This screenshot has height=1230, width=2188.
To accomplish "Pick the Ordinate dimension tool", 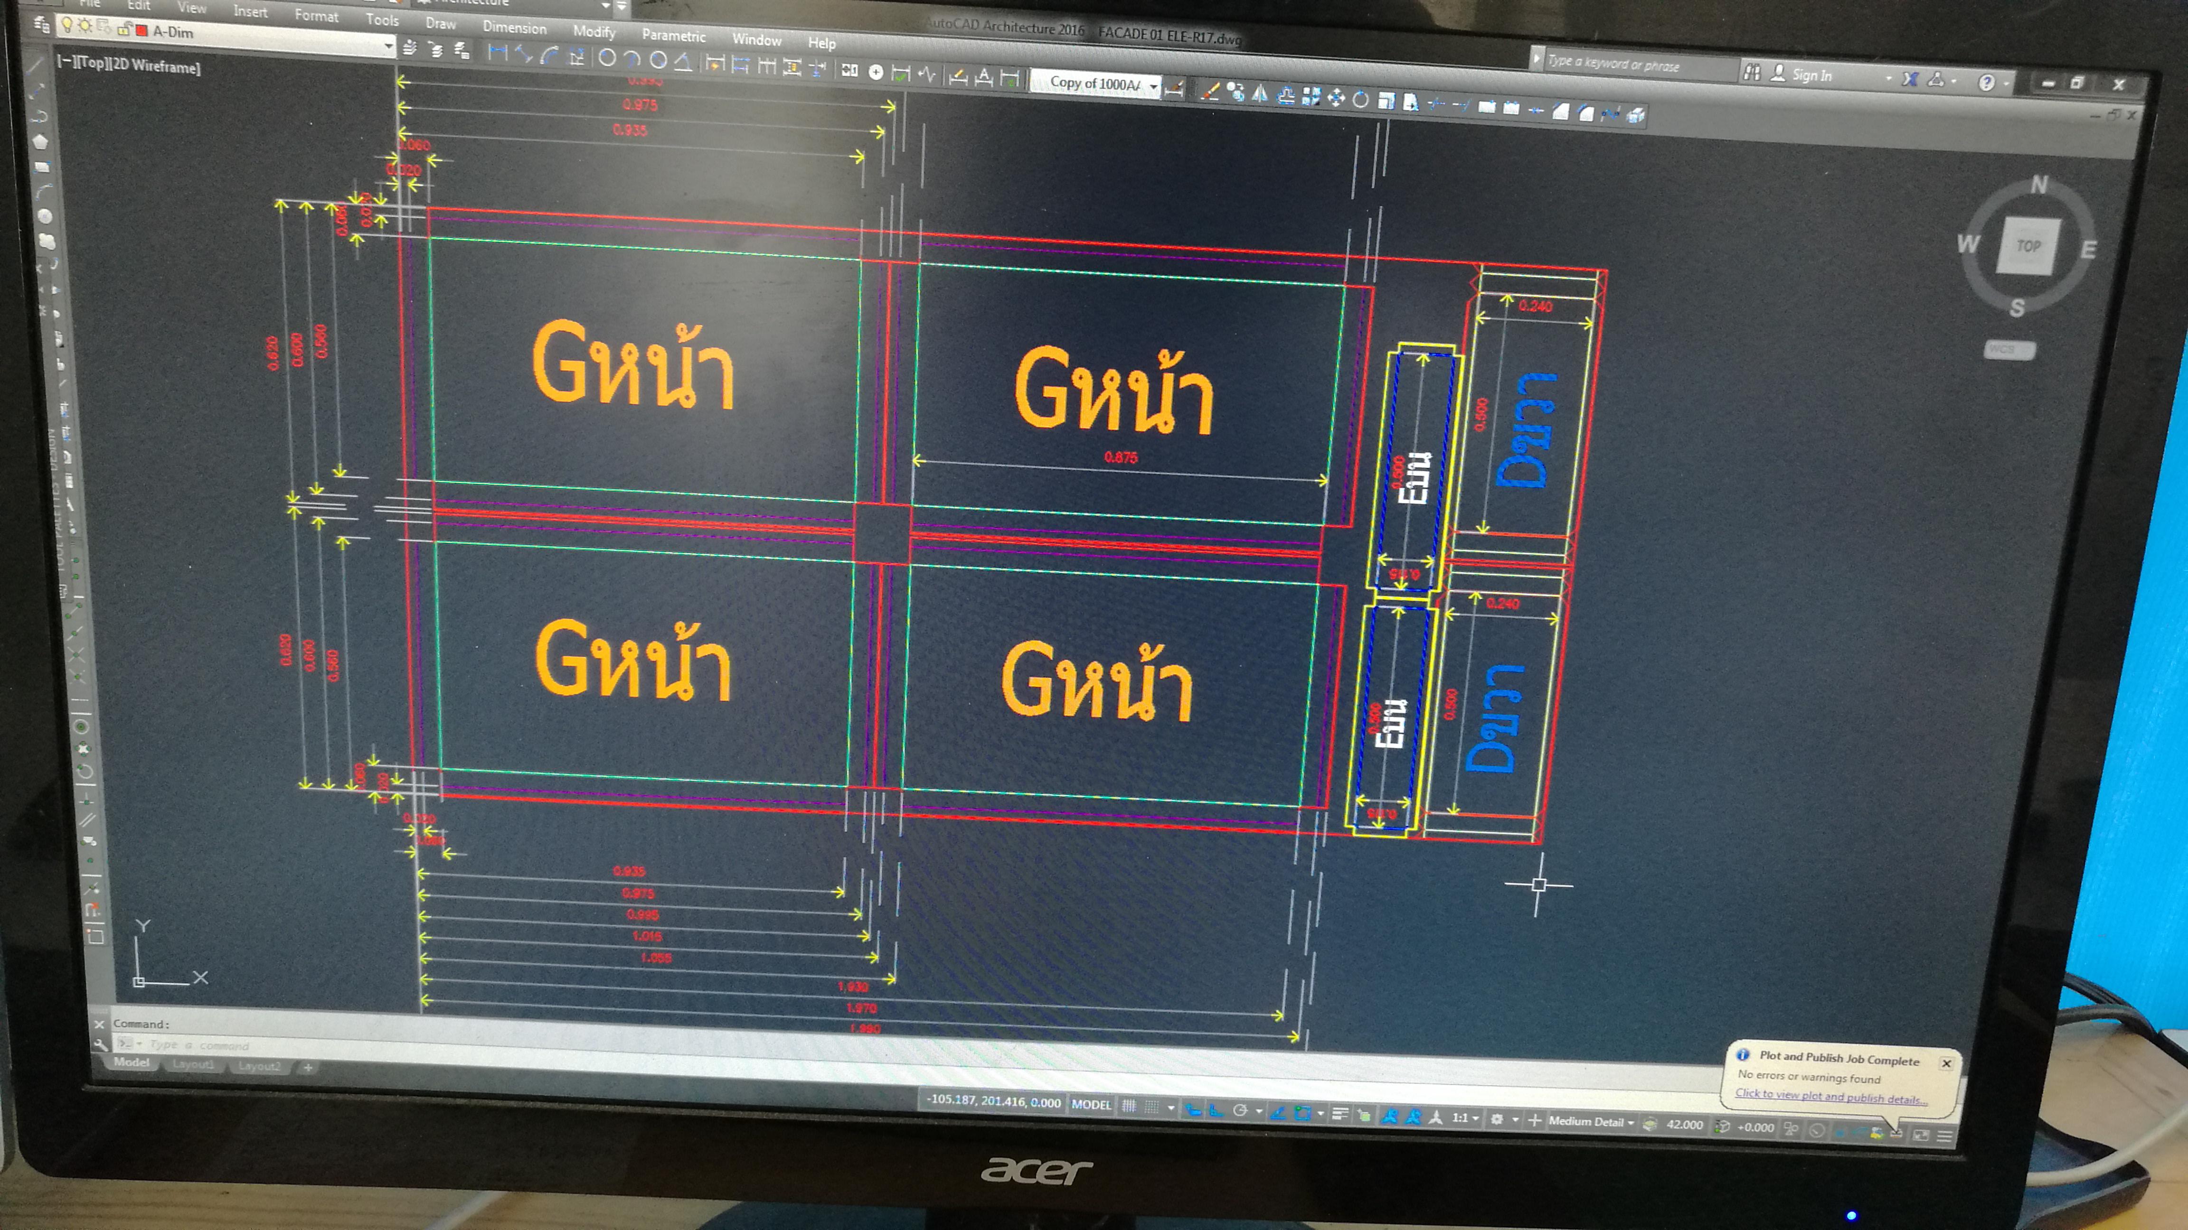I will [577, 57].
